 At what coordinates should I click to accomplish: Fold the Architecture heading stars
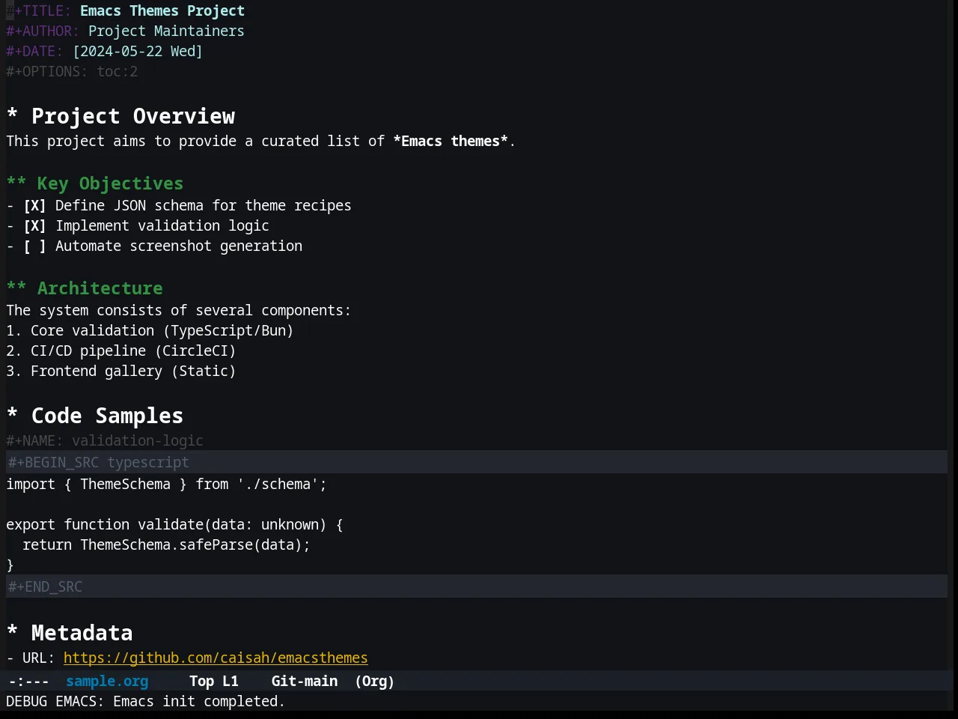tap(16, 287)
